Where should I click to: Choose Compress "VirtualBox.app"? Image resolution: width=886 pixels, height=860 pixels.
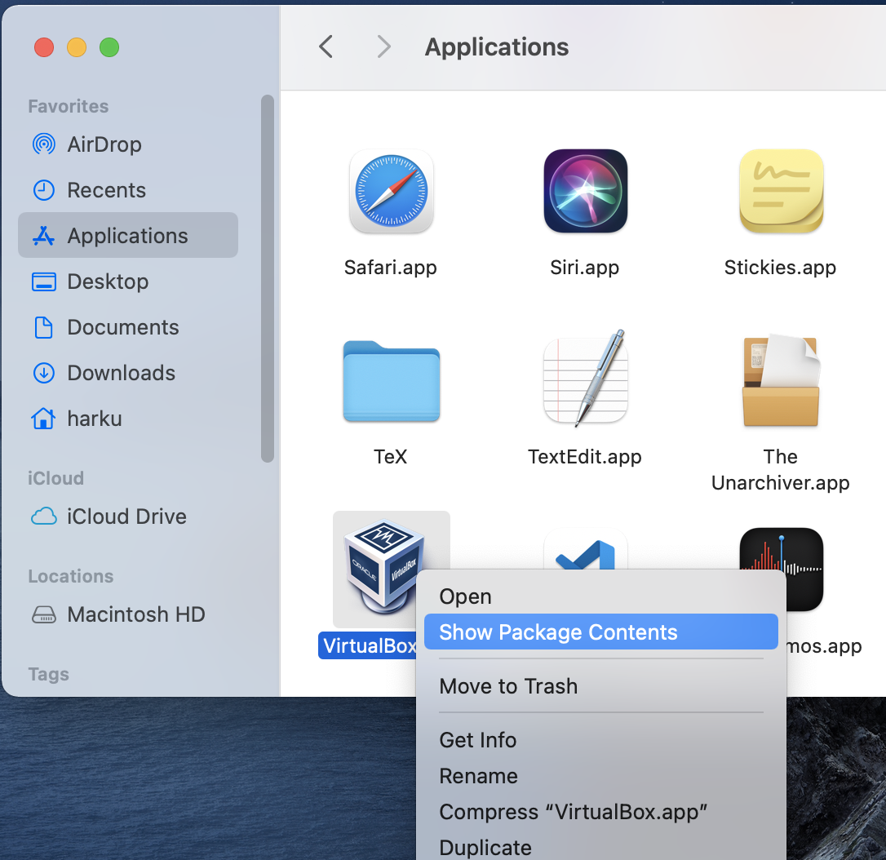pyautogui.click(x=600, y=811)
